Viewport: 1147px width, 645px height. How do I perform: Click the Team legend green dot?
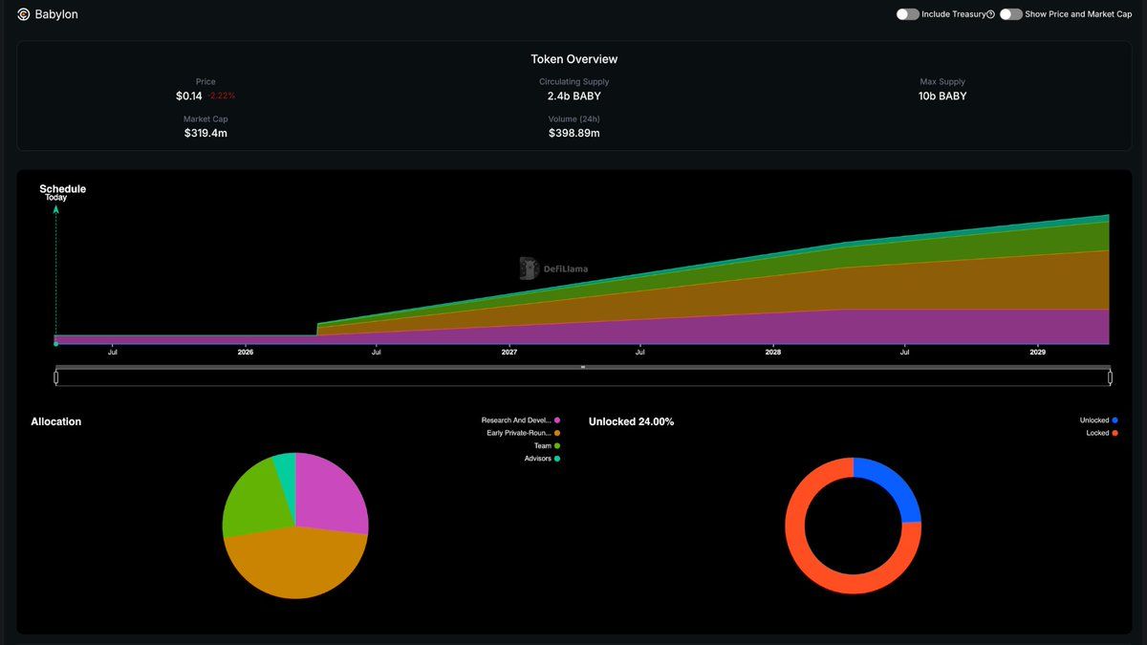(x=557, y=446)
